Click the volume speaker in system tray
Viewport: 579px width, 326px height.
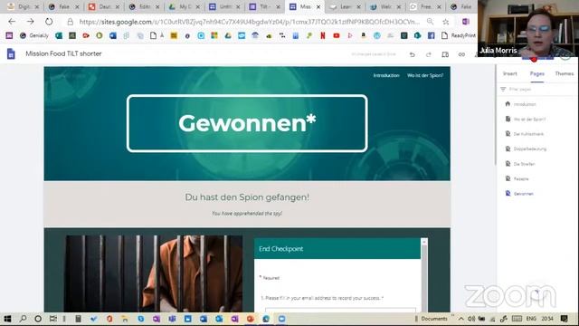[x=471, y=319]
